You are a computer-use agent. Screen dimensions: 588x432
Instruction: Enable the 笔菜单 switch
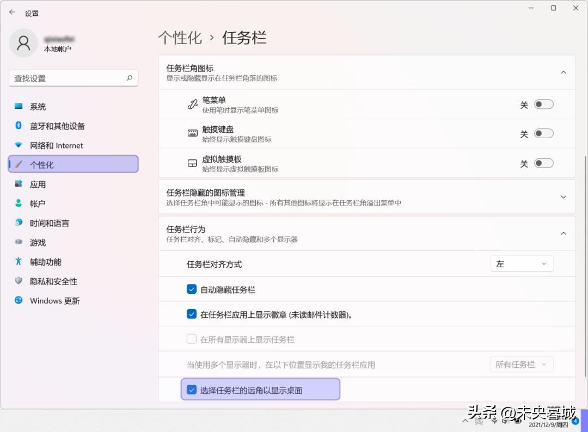pos(543,103)
